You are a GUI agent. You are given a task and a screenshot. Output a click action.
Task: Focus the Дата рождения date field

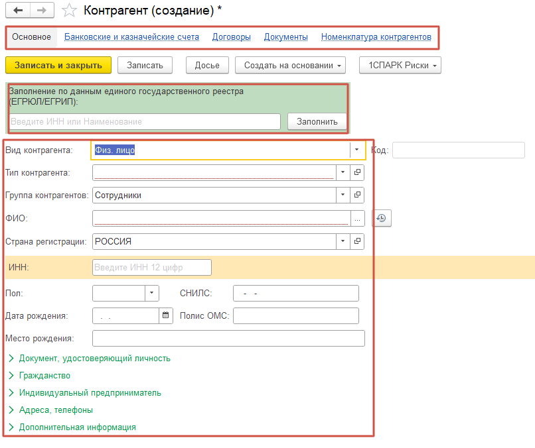[x=126, y=315]
